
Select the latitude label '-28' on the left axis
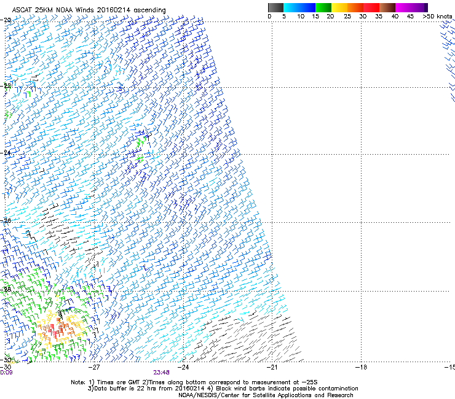pos(6,289)
